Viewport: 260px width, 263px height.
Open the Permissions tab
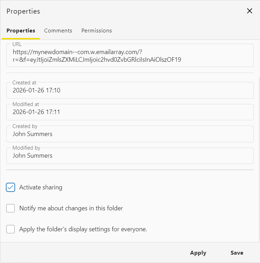(x=96, y=31)
